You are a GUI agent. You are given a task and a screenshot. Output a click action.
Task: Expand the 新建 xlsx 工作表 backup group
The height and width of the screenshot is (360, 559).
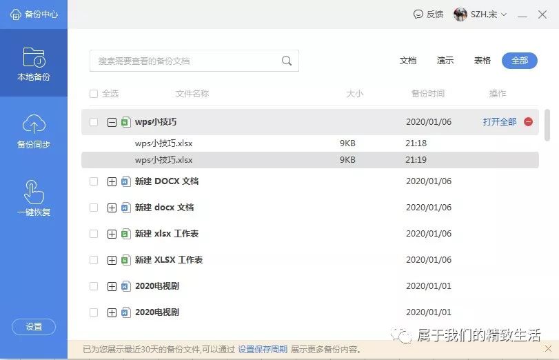(112, 234)
